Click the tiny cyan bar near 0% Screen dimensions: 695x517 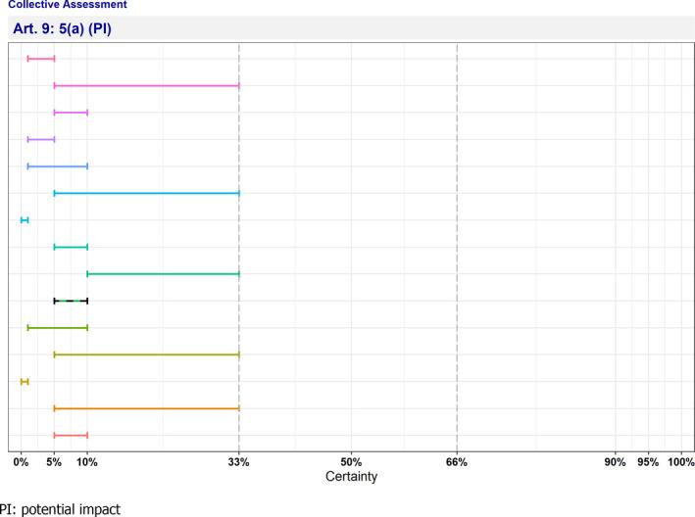coord(25,220)
